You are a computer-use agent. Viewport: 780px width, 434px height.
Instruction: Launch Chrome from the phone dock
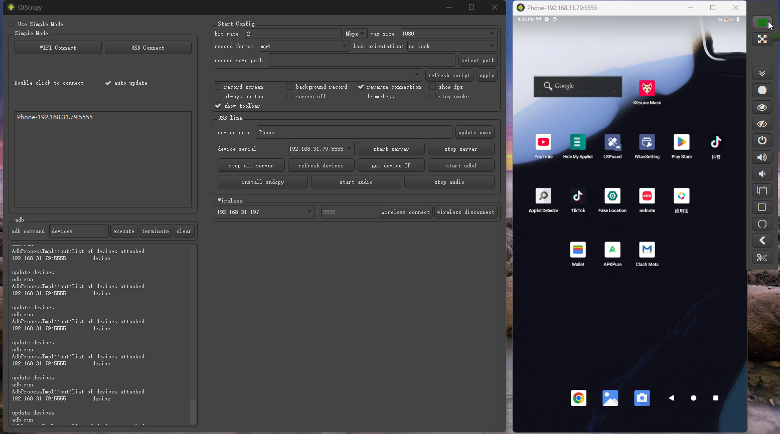[578, 398]
